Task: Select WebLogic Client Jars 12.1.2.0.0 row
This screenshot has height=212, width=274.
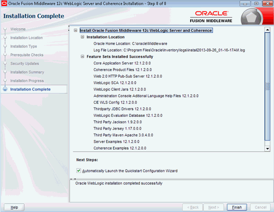Action: pos(119,89)
